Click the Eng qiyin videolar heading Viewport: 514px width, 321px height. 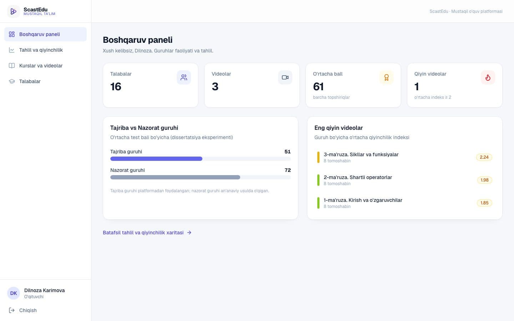338,128
